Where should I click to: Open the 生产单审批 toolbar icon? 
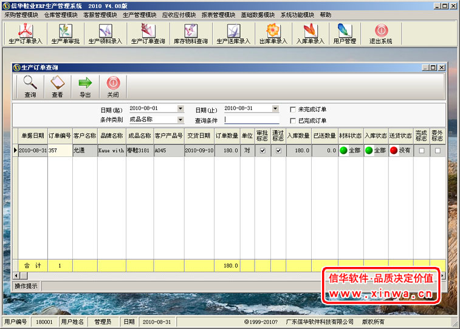pyautogui.click(x=66, y=33)
